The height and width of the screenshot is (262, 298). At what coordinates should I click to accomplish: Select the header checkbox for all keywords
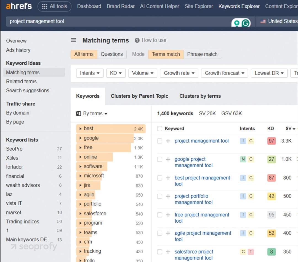click(x=160, y=129)
